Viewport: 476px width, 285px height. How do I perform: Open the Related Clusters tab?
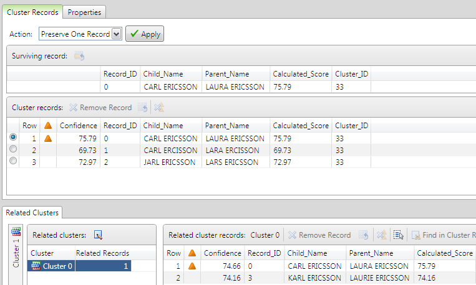(x=32, y=213)
